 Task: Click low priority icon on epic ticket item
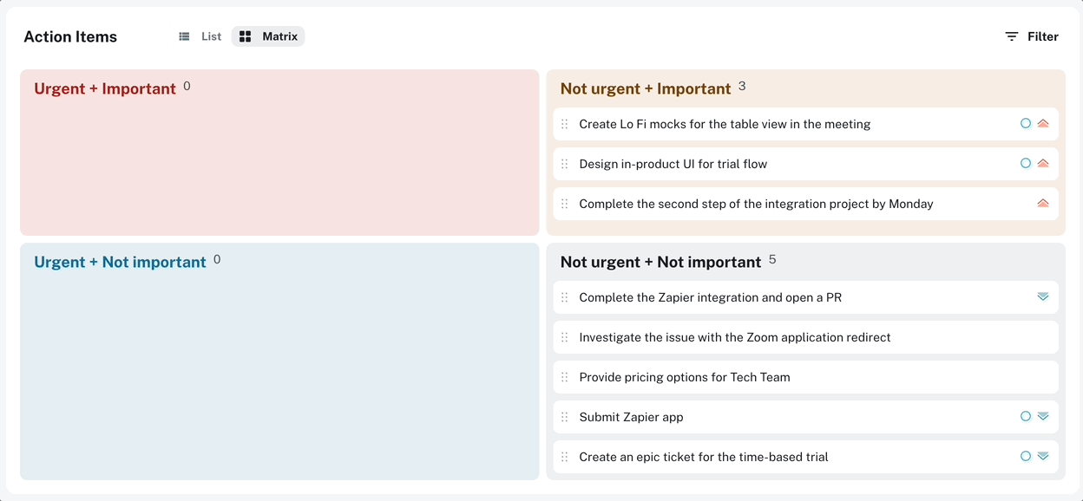[x=1043, y=456]
